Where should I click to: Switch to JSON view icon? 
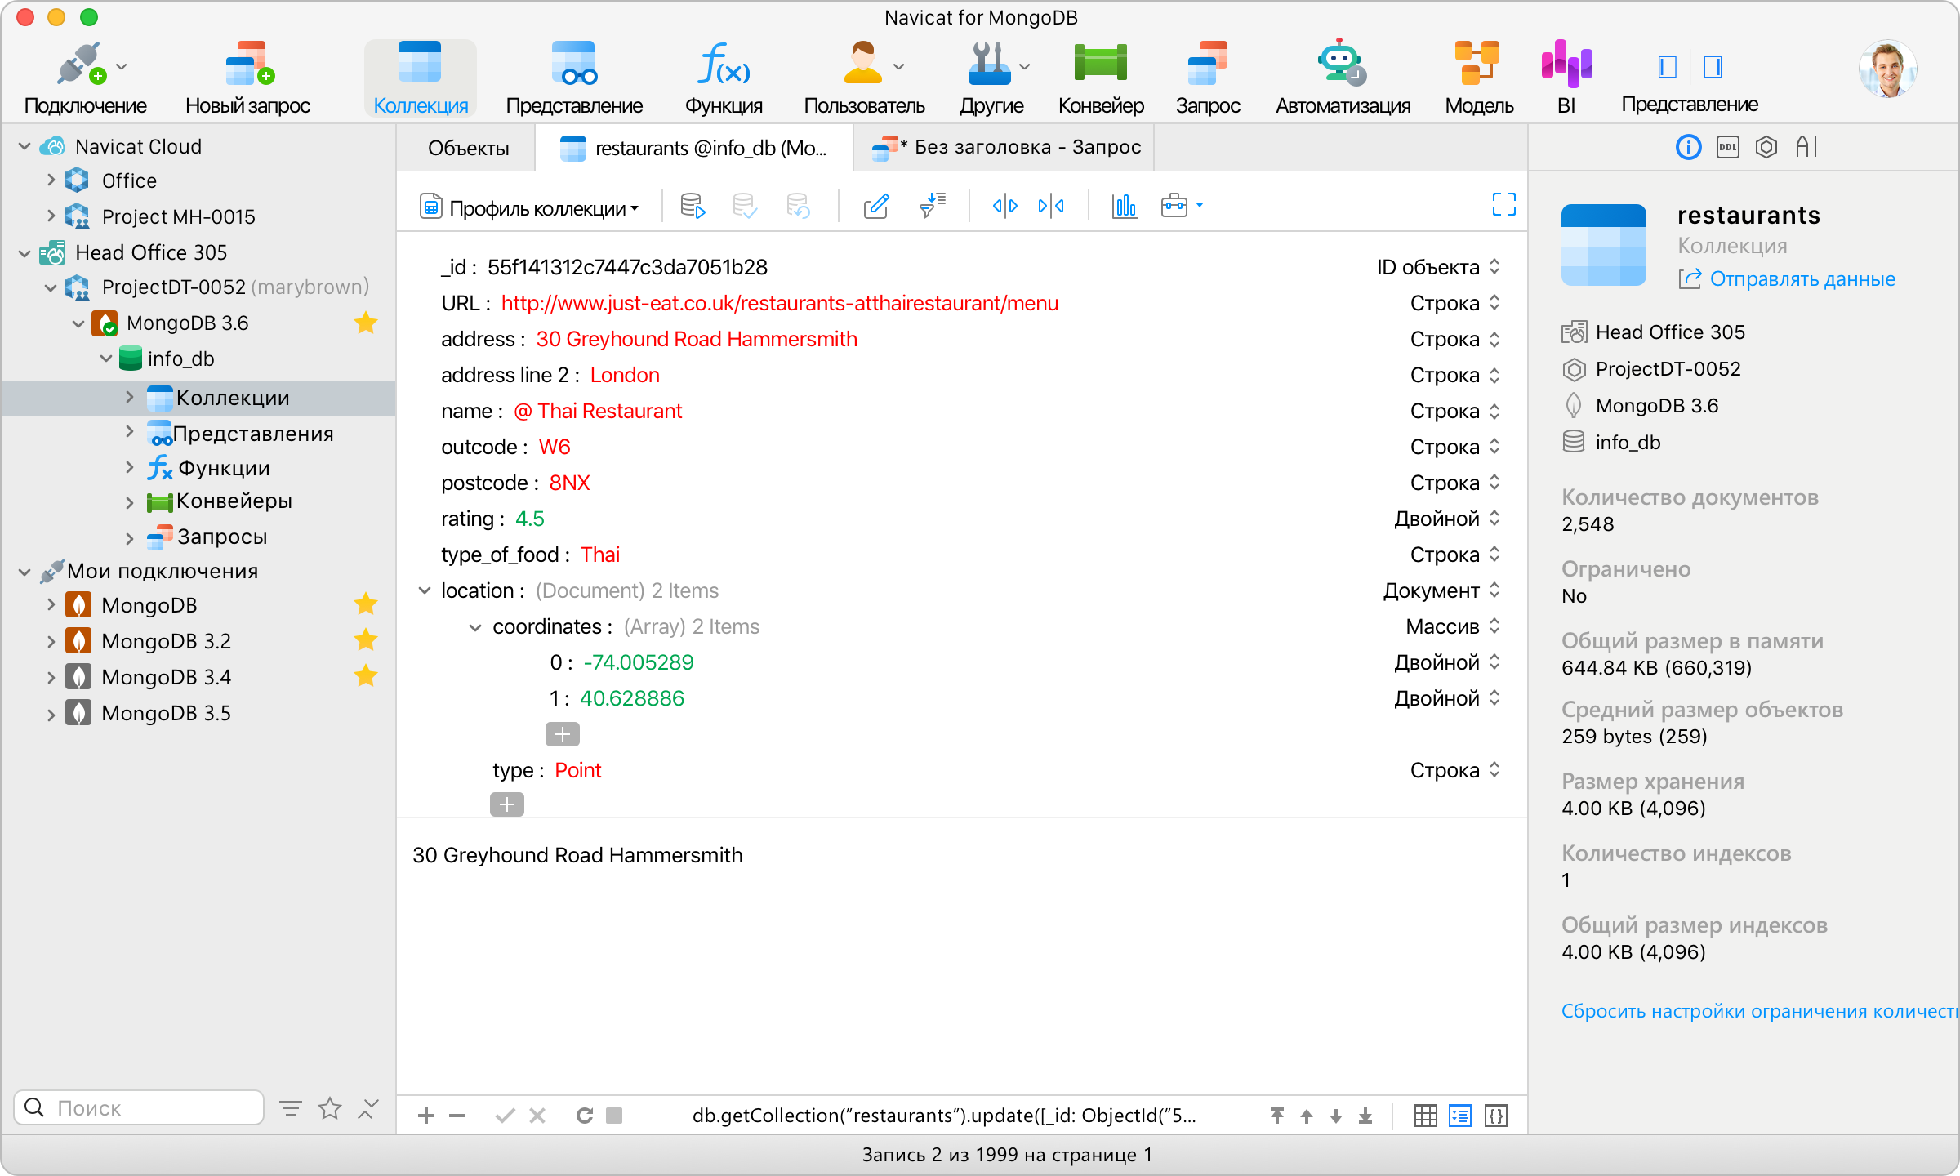1496,1116
